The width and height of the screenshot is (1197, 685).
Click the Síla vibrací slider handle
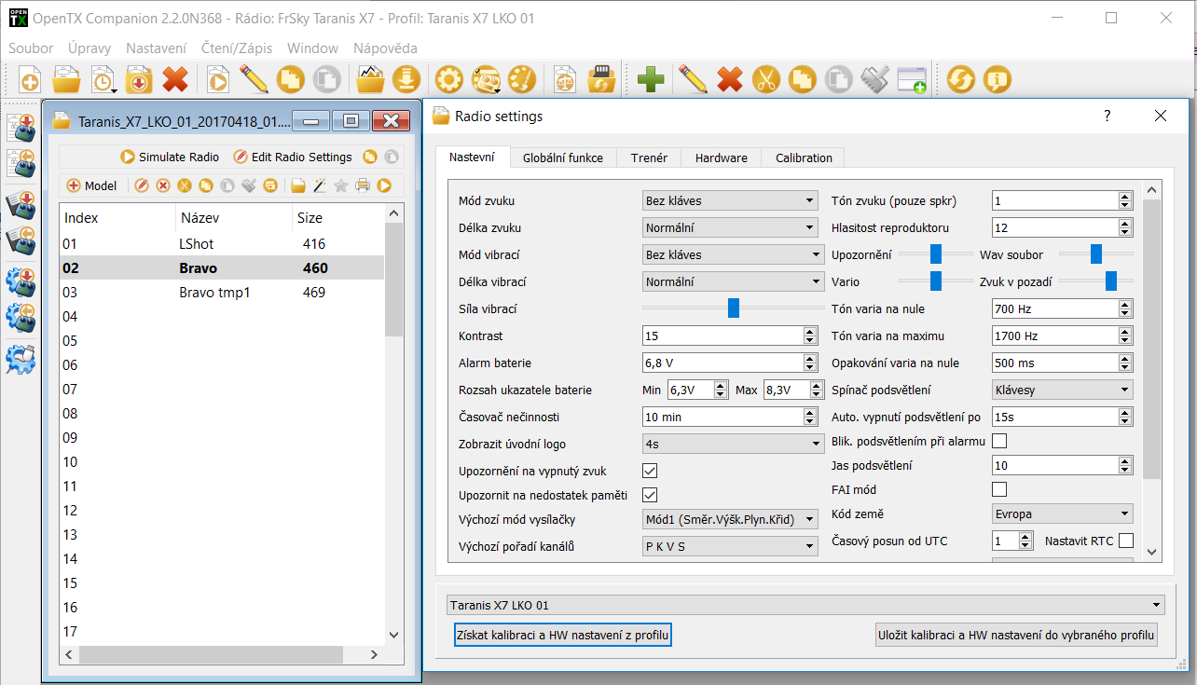point(734,308)
